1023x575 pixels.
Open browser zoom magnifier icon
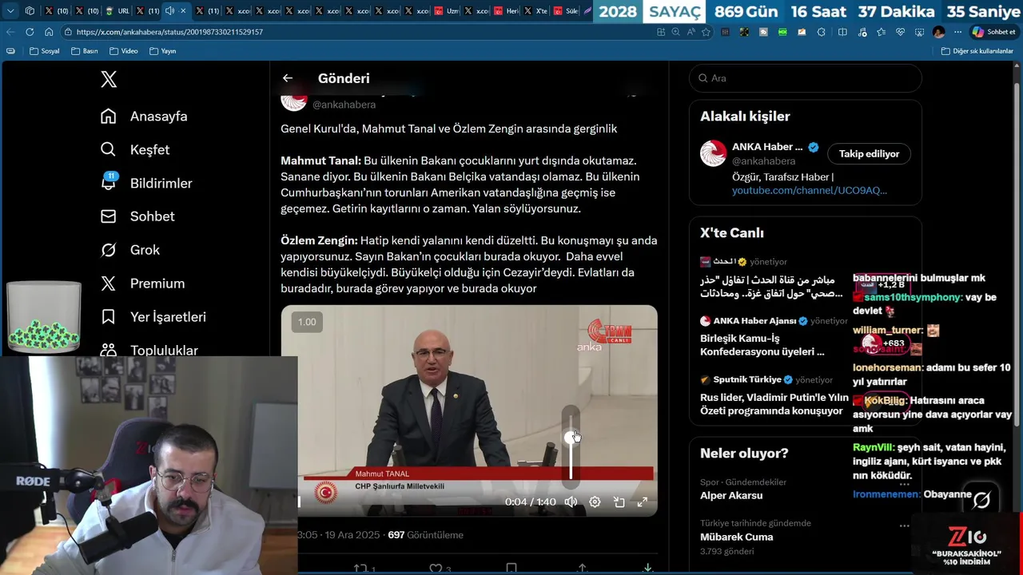[x=676, y=32]
